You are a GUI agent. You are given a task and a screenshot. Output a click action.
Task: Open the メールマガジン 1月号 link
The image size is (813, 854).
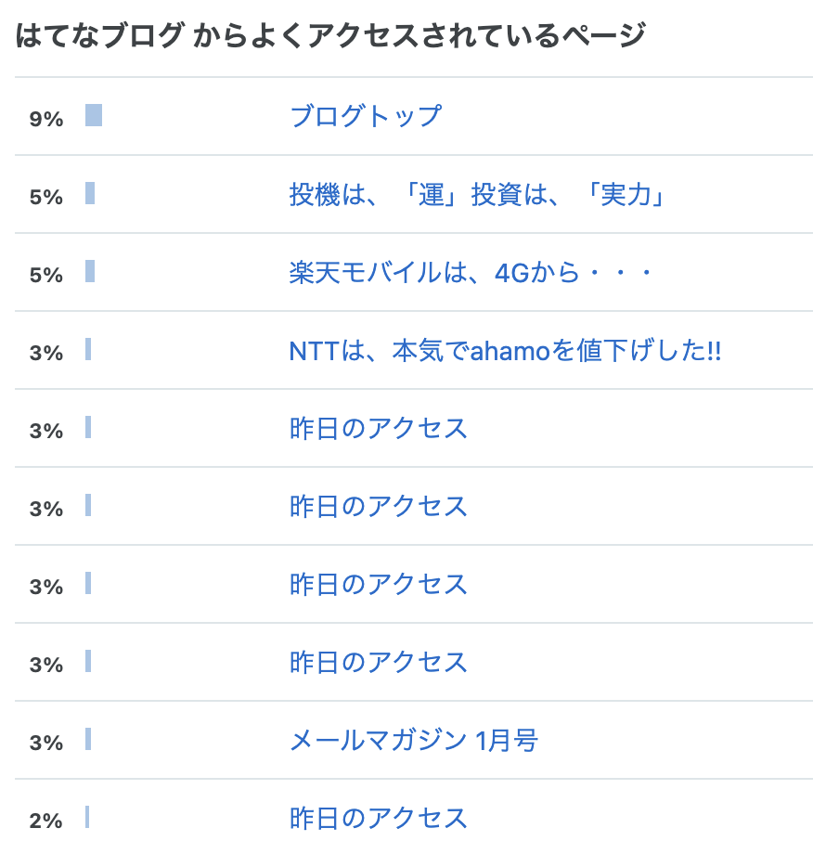(414, 740)
